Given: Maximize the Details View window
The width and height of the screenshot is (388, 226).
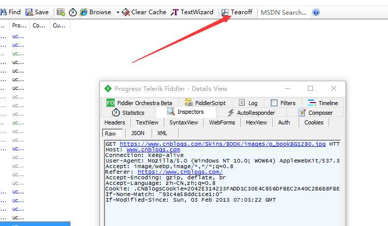Looking at the screenshot, I should coord(310,88).
